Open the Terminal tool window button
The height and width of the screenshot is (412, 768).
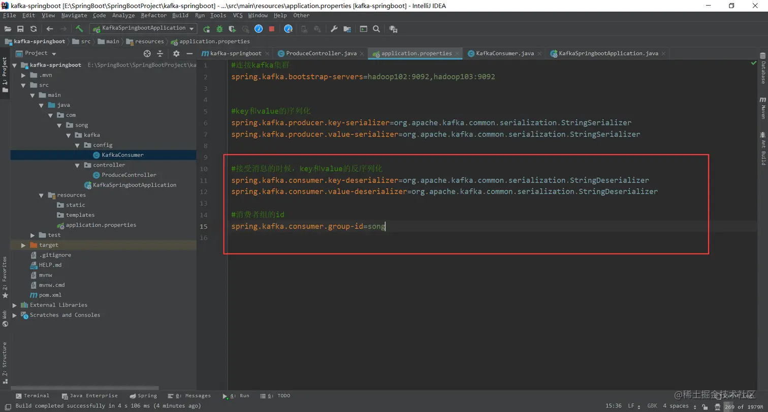[33, 396]
